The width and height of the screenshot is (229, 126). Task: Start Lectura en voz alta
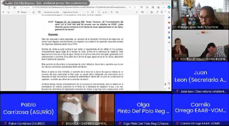[x=51, y=12]
